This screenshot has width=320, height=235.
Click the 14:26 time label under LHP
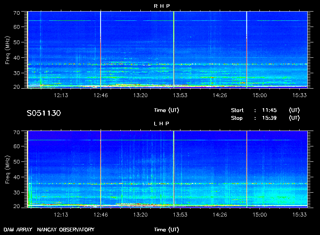pyautogui.click(x=220, y=215)
